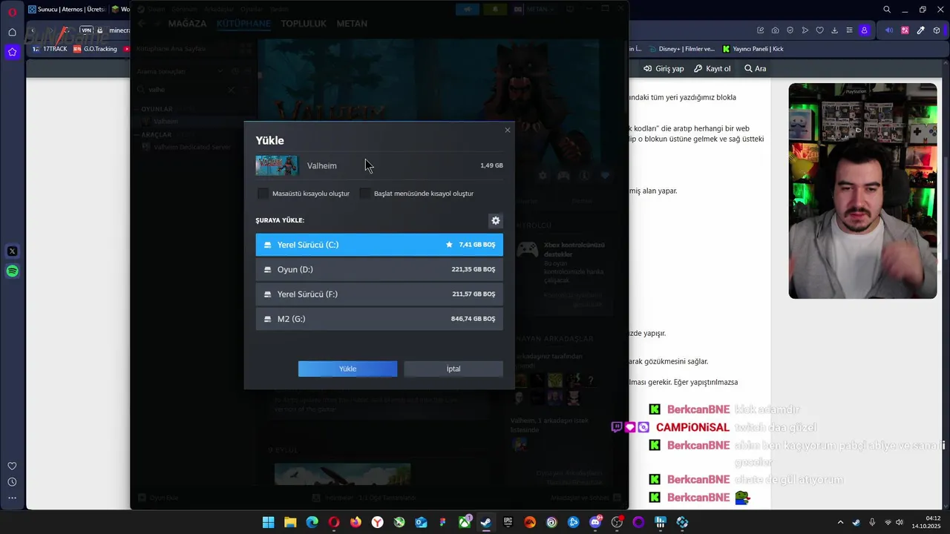Open Opera sidebar history clock icon
This screenshot has height=534, width=950.
coord(12,482)
